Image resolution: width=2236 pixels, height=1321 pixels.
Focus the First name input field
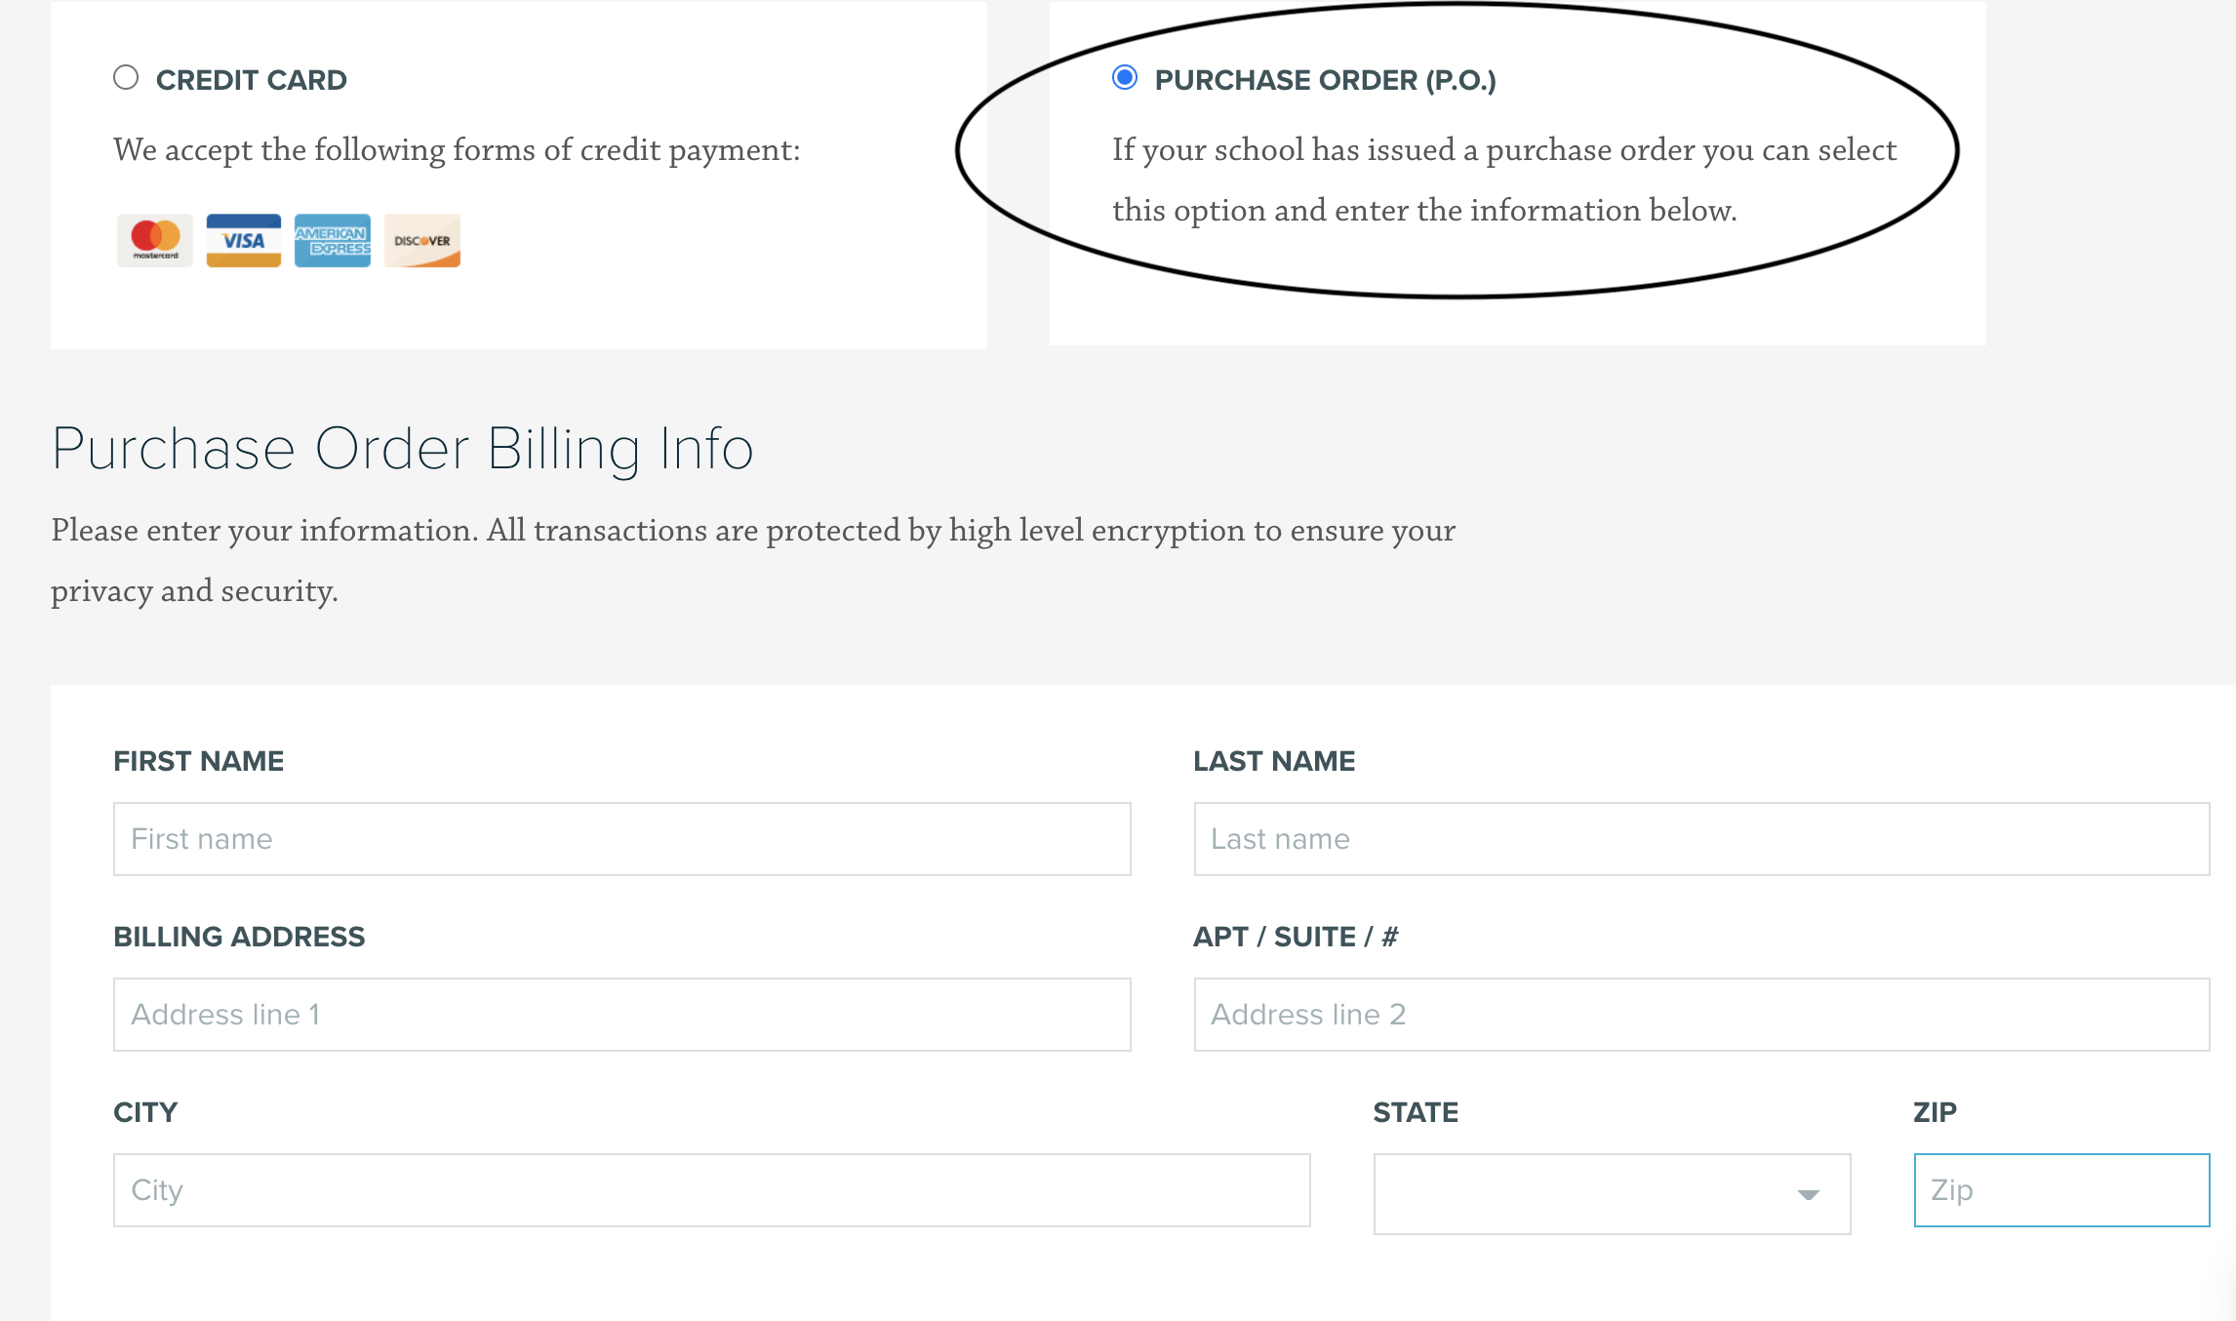[x=622, y=839]
